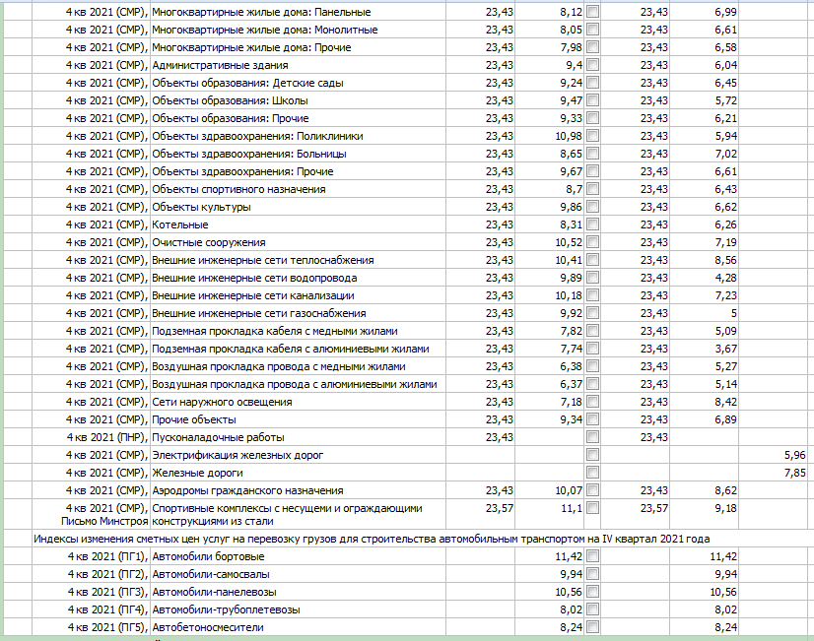Click left 11,42 in Автомобили бортовые row
Viewport: 814px width, 641px height.
pos(569,556)
